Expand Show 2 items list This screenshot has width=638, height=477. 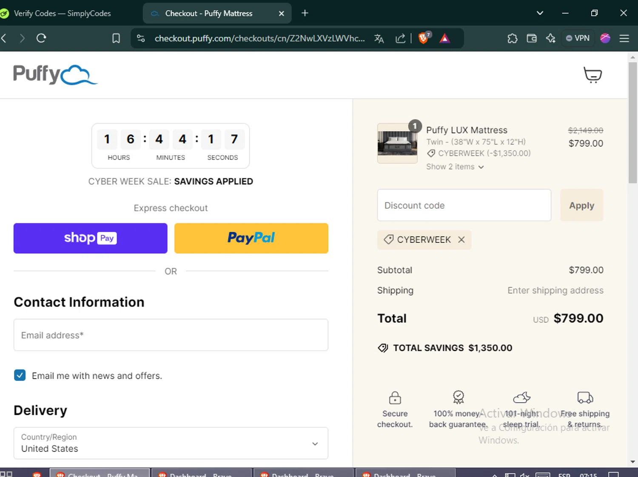(x=455, y=167)
